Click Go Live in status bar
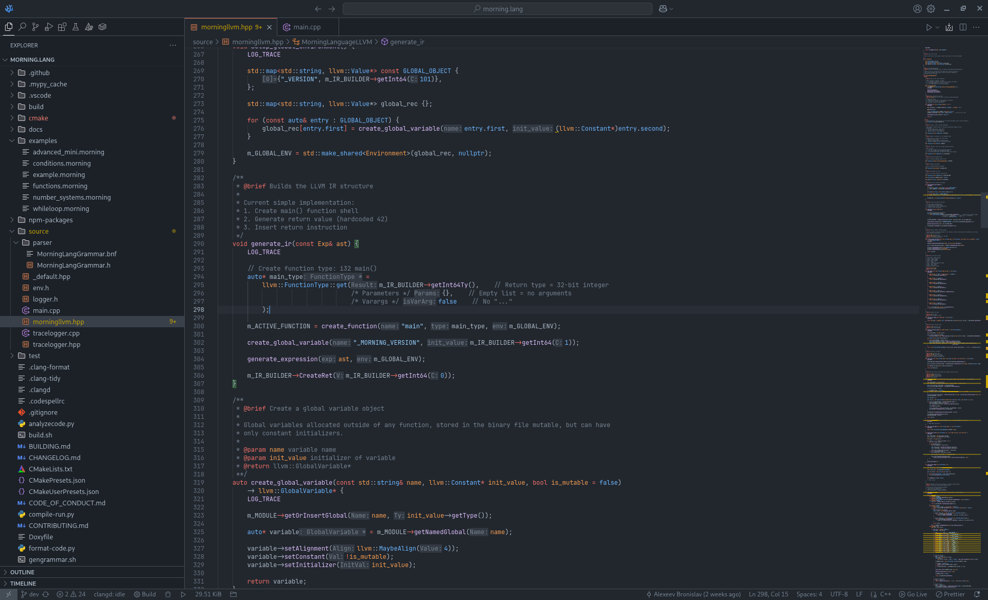The image size is (988, 600). pos(913,594)
